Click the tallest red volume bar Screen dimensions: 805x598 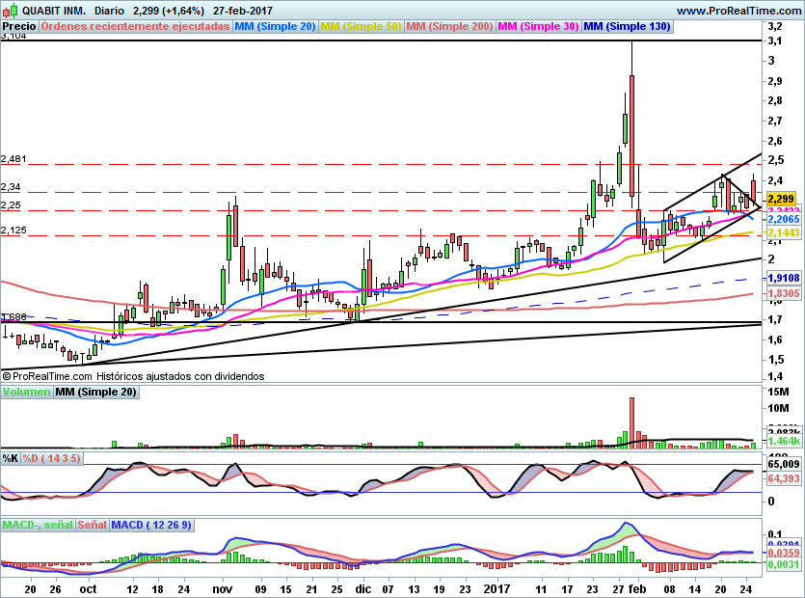pos(631,422)
